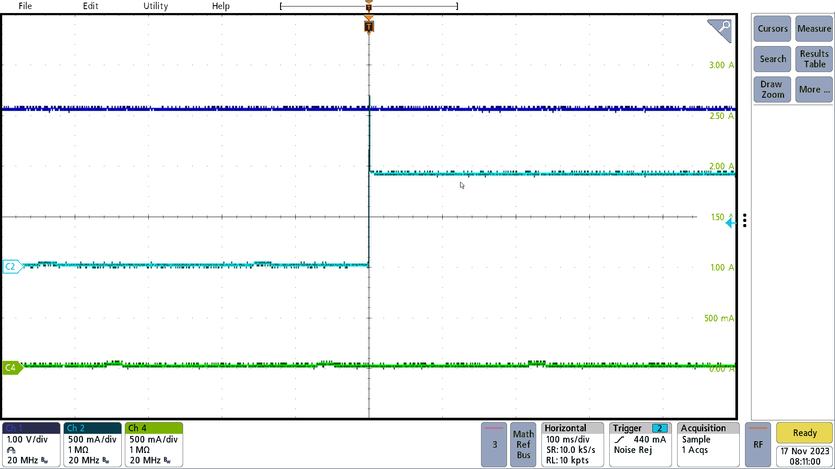This screenshot has width=835, height=469.
Task: Open the Ch 4 settings badge
Action: pos(154,445)
